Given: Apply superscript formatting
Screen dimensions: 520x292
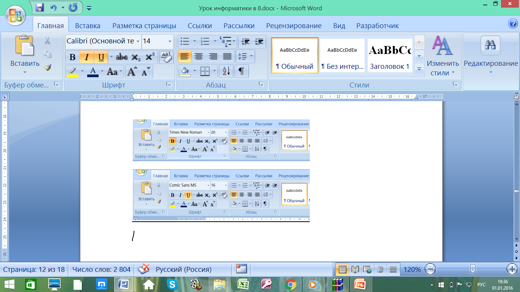Looking at the screenshot, I should (150, 57).
